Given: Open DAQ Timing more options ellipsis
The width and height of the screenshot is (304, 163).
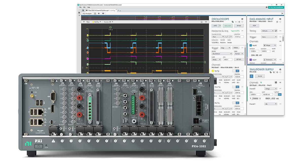Looking at the screenshot, I should [280, 31].
